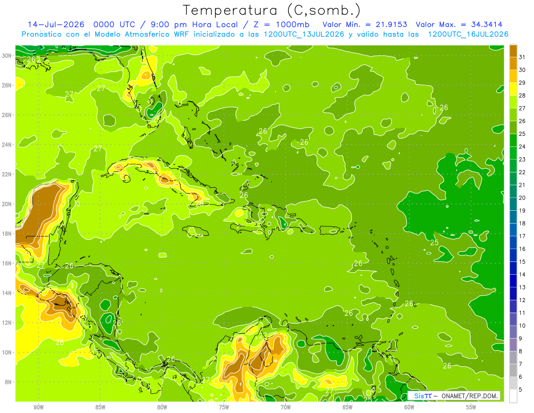Click color scale value "6"

(x=521, y=376)
